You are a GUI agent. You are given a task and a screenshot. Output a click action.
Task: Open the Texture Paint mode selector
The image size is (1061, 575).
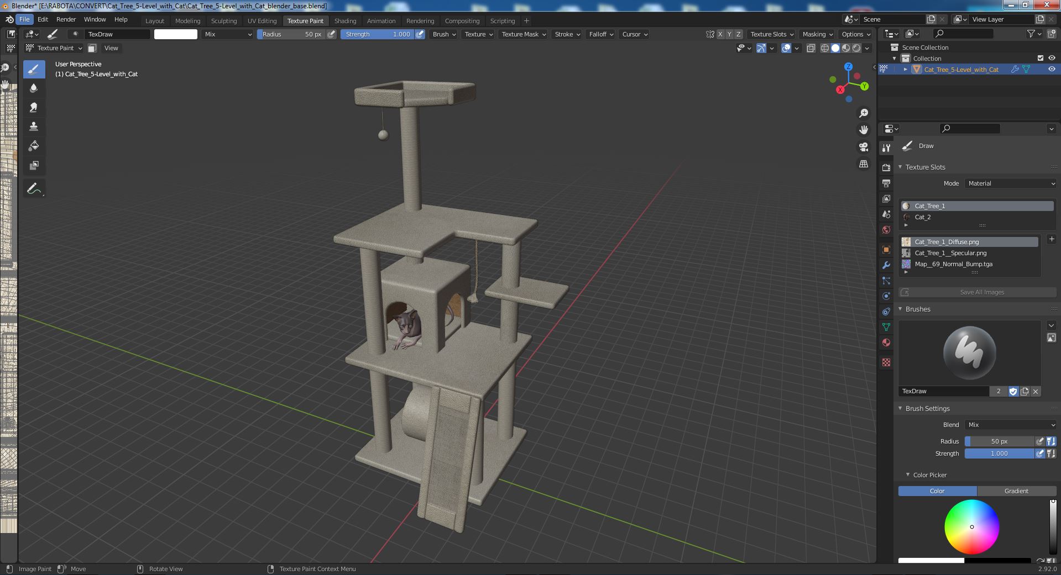click(x=54, y=48)
